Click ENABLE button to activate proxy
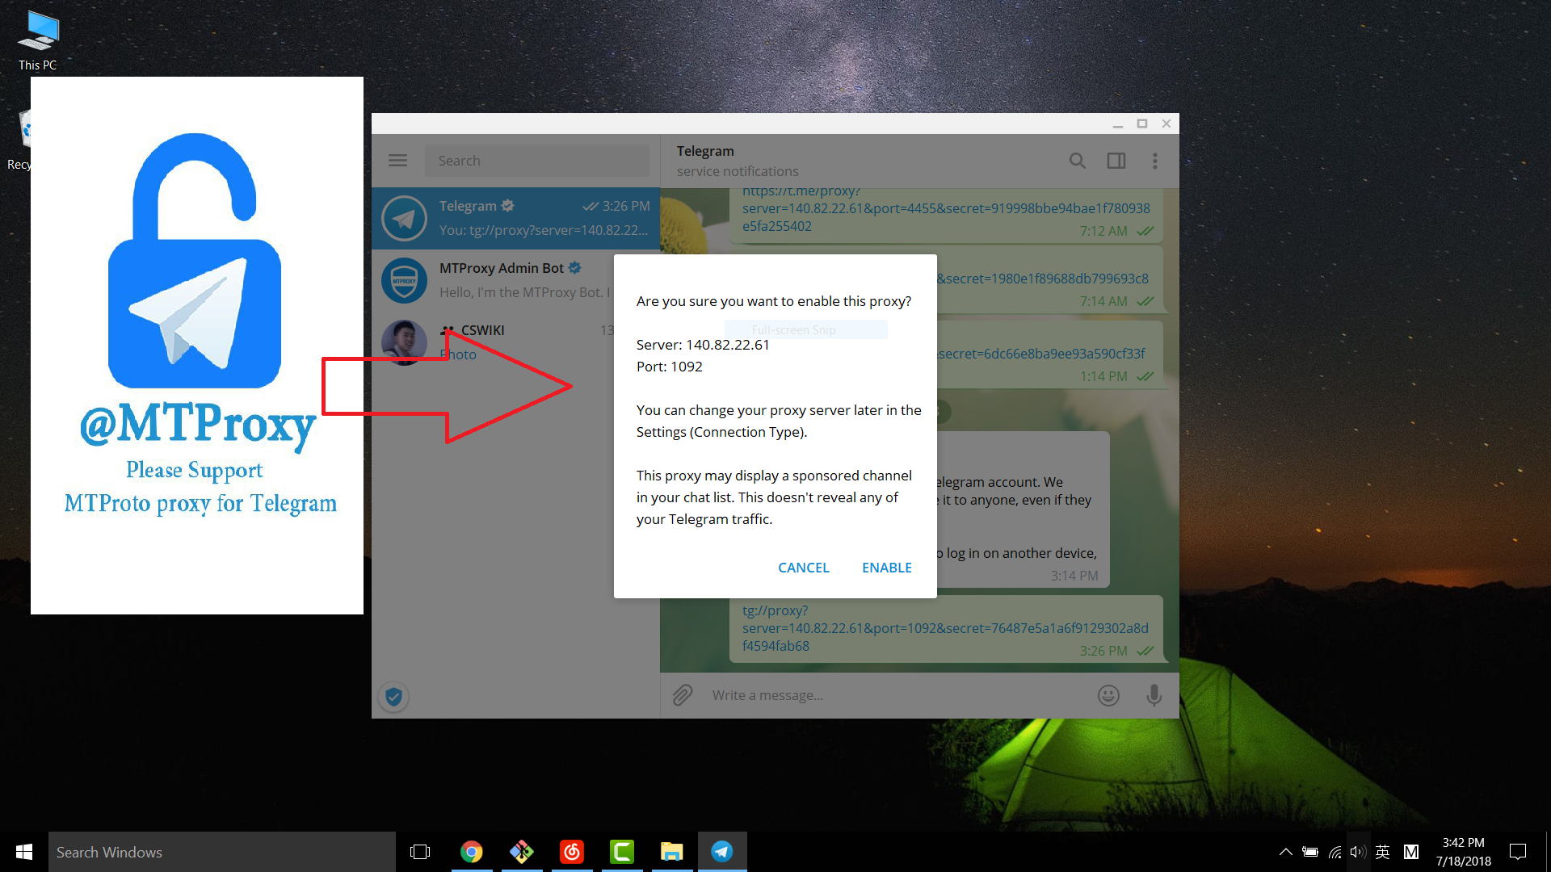Image resolution: width=1551 pixels, height=872 pixels. pos(887,568)
